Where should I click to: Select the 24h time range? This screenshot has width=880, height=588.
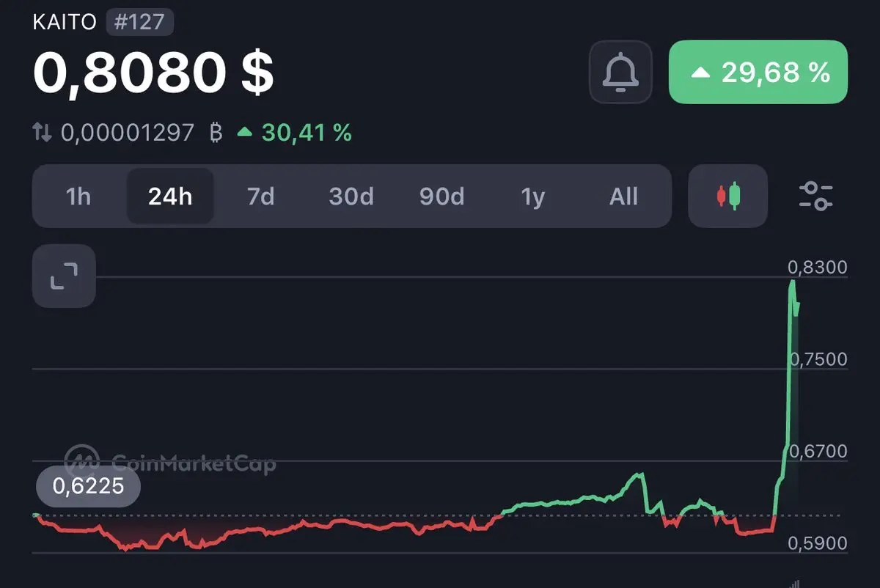[x=170, y=196]
